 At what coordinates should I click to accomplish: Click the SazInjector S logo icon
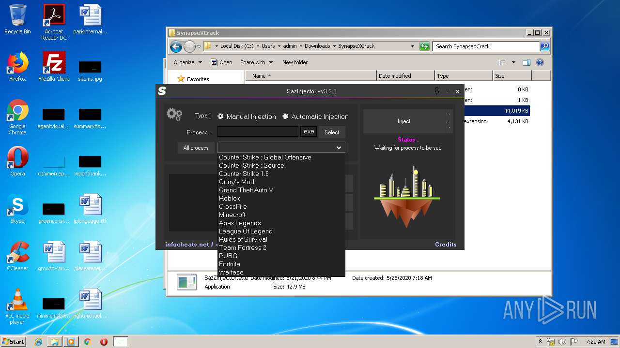point(162,91)
